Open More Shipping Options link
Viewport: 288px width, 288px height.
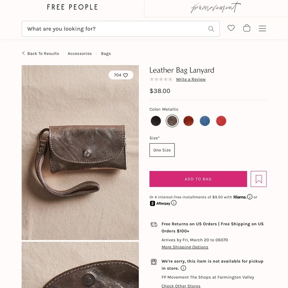(185, 247)
